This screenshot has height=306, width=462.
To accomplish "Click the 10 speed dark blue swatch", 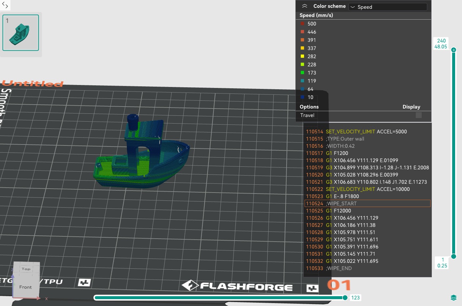I will pos(302,97).
